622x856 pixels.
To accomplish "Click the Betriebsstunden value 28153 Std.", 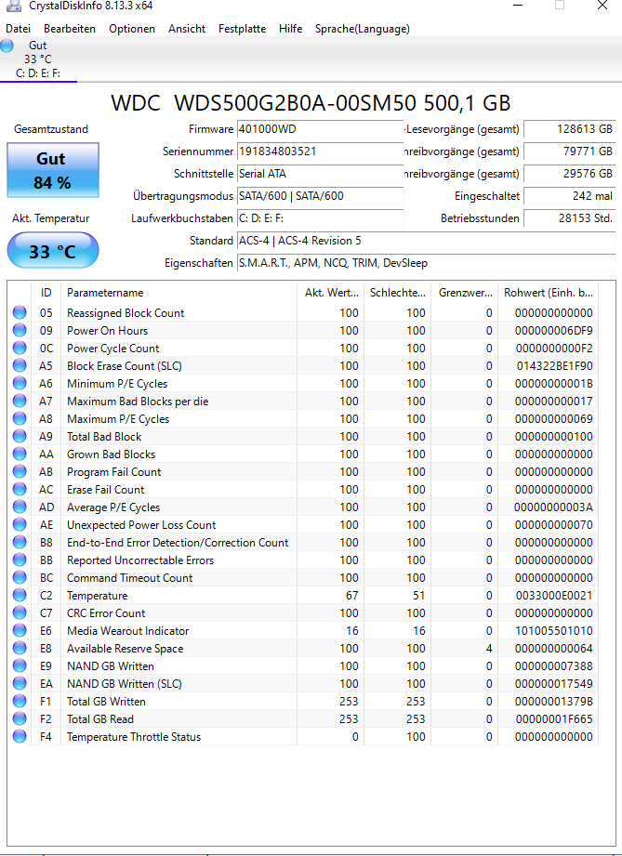I will (x=570, y=218).
